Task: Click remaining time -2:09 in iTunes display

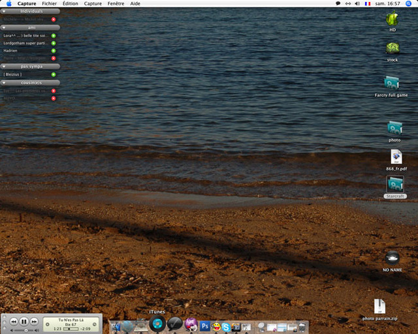Action: coord(86,329)
